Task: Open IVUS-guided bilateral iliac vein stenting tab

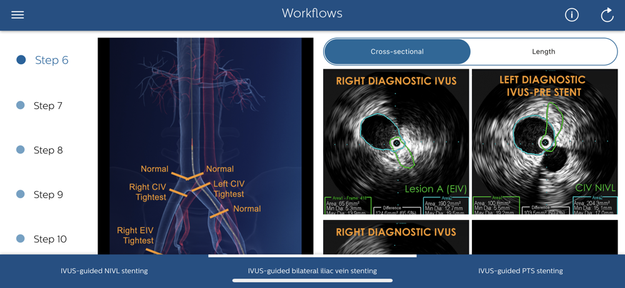Action: pos(312,271)
